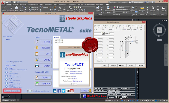Click the save icon in quick access toolbar
This screenshot has width=169, height=103.
point(12,2)
